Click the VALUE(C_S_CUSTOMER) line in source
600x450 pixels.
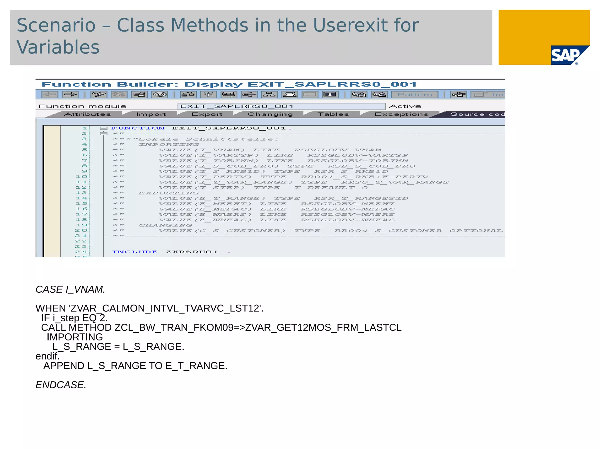330,231
